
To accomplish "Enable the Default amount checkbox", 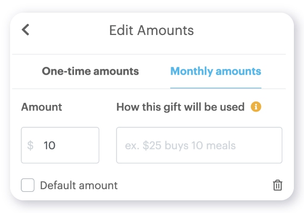I will [28, 186].
